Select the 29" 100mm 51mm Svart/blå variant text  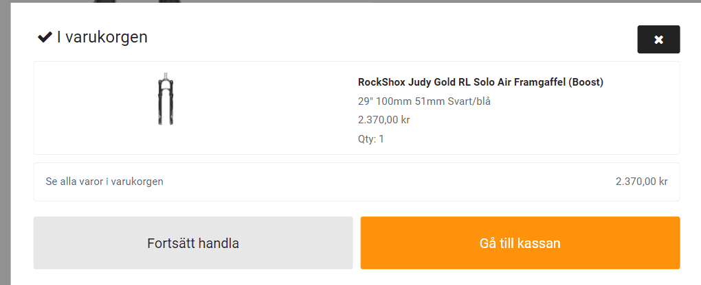424,101
